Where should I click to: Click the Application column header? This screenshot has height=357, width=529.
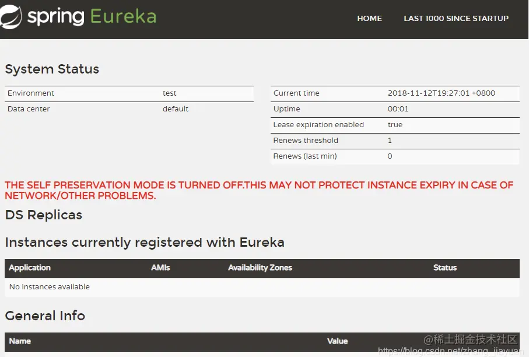(30, 268)
